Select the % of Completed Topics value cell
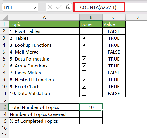This screenshot has height=138, width=147. (x=91, y=121)
